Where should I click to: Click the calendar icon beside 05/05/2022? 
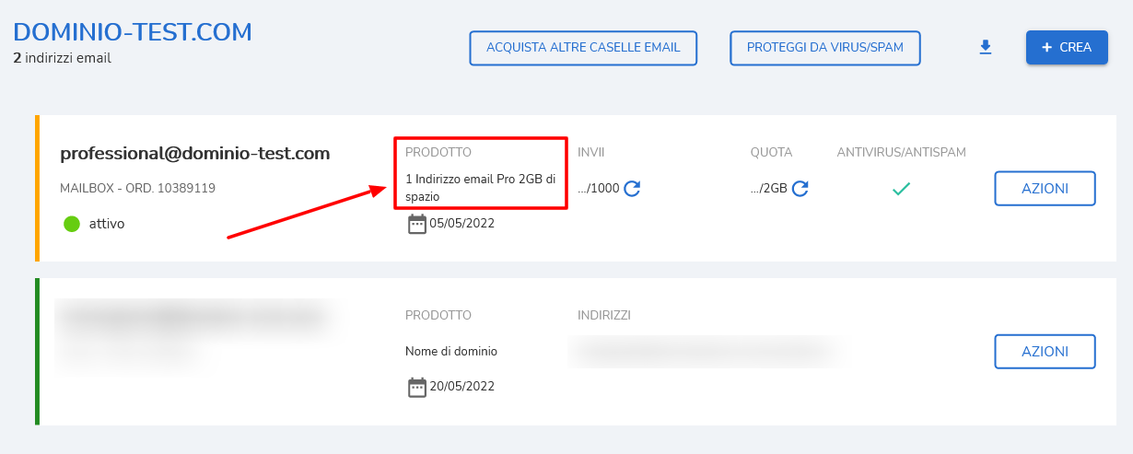coord(417,224)
